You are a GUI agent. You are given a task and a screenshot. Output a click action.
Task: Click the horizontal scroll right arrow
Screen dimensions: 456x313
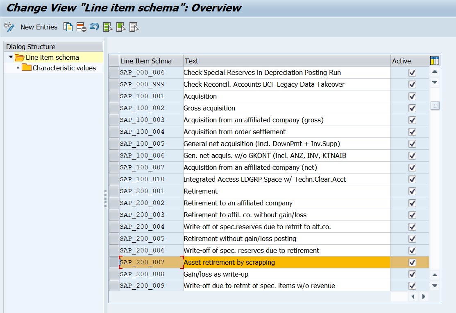coord(423,297)
